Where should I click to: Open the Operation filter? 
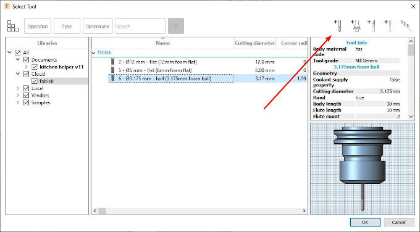tap(38, 26)
